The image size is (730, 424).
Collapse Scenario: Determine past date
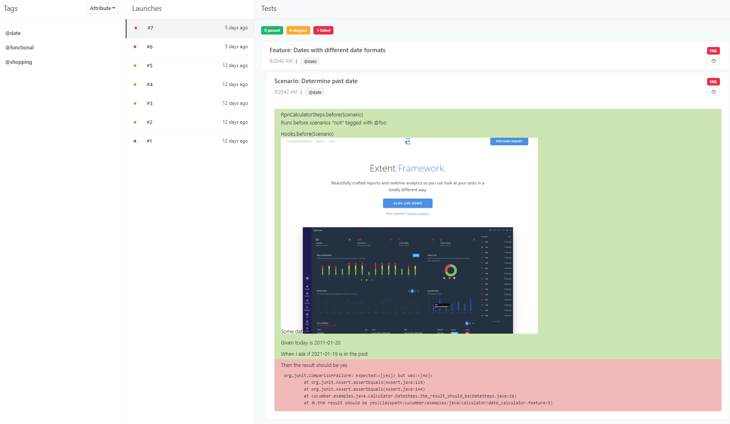click(x=316, y=81)
